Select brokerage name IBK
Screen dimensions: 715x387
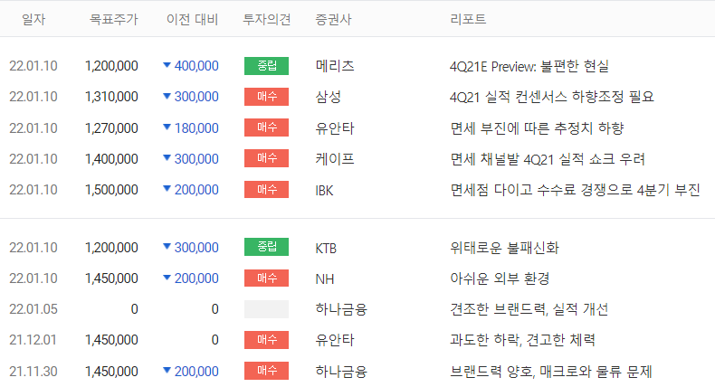pyautogui.click(x=324, y=190)
